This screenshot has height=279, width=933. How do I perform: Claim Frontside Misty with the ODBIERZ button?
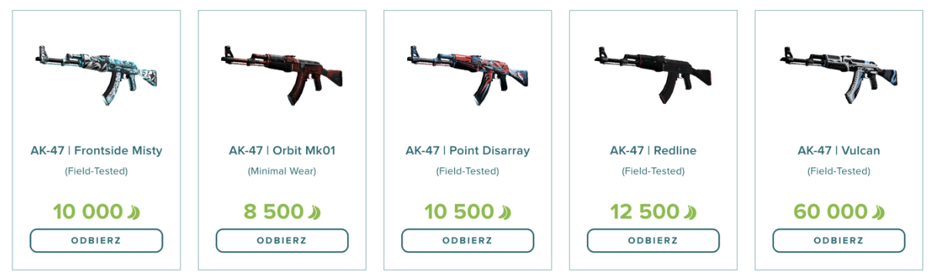[x=96, y=240]
